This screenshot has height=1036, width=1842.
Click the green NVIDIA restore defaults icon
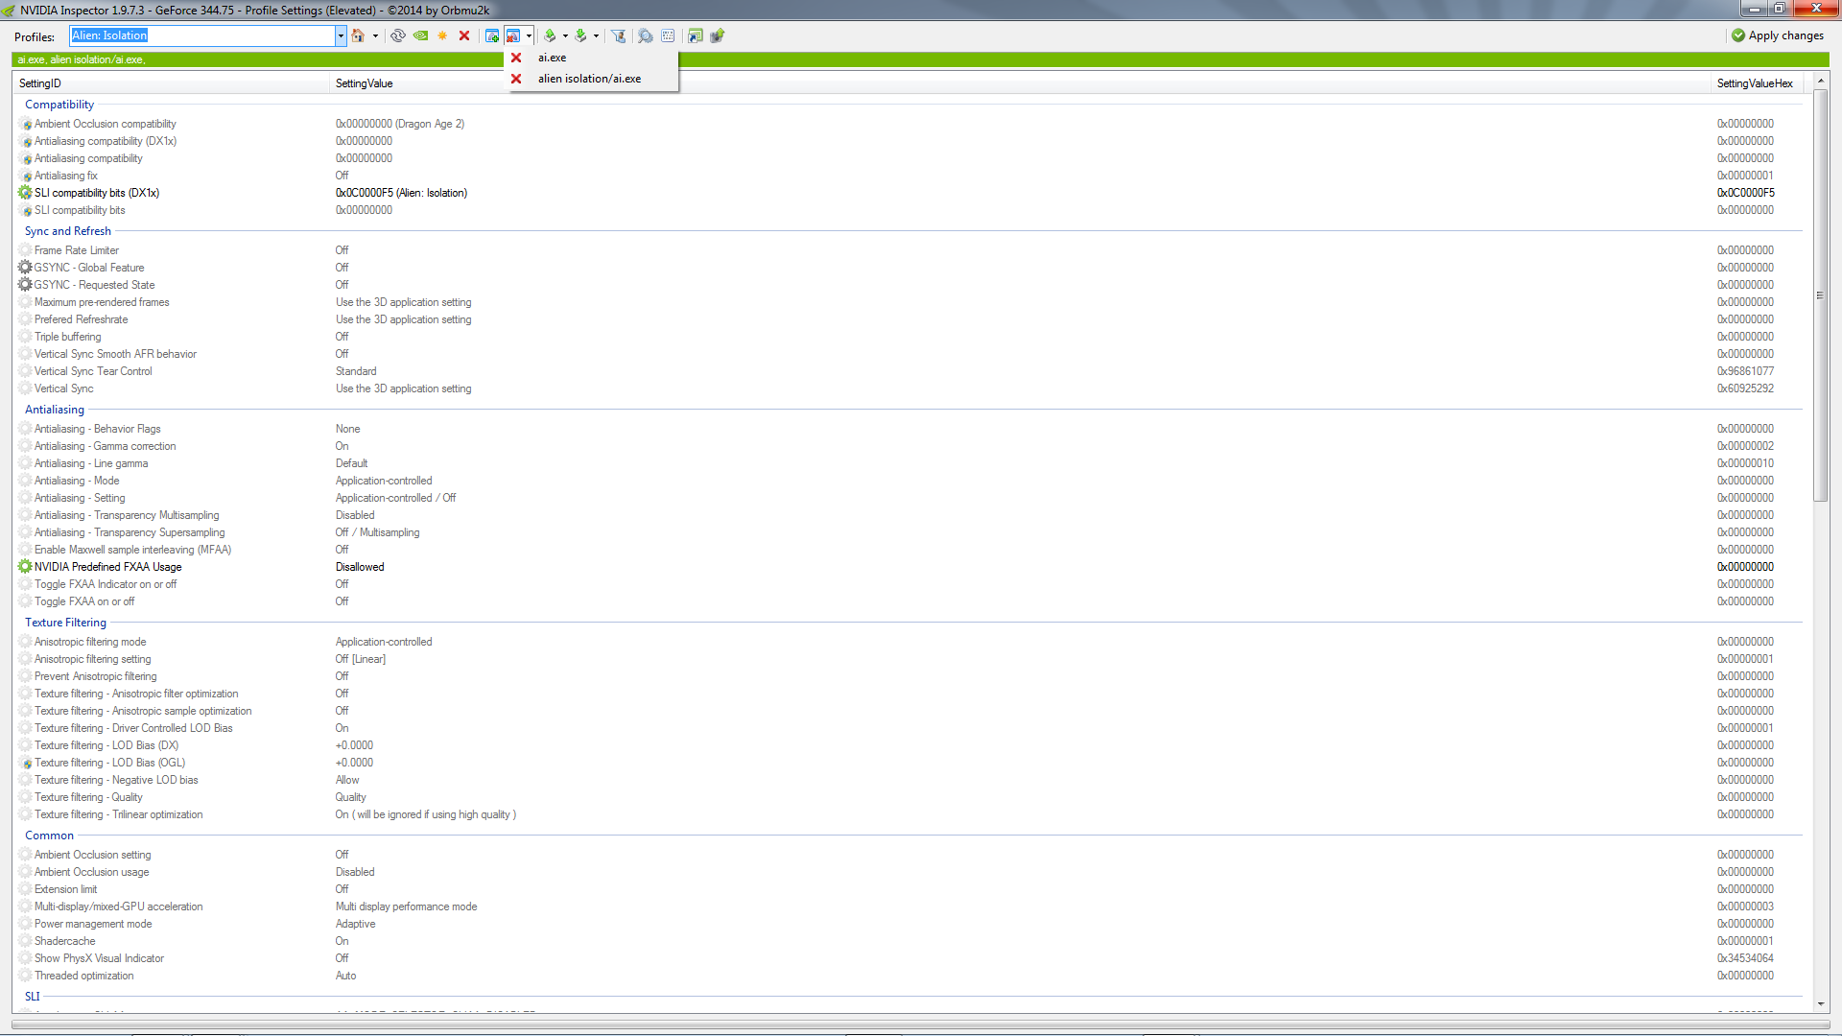click(420, 35)
